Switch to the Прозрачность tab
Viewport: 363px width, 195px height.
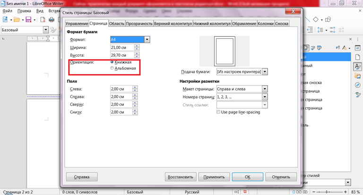(x=139, y=24)
